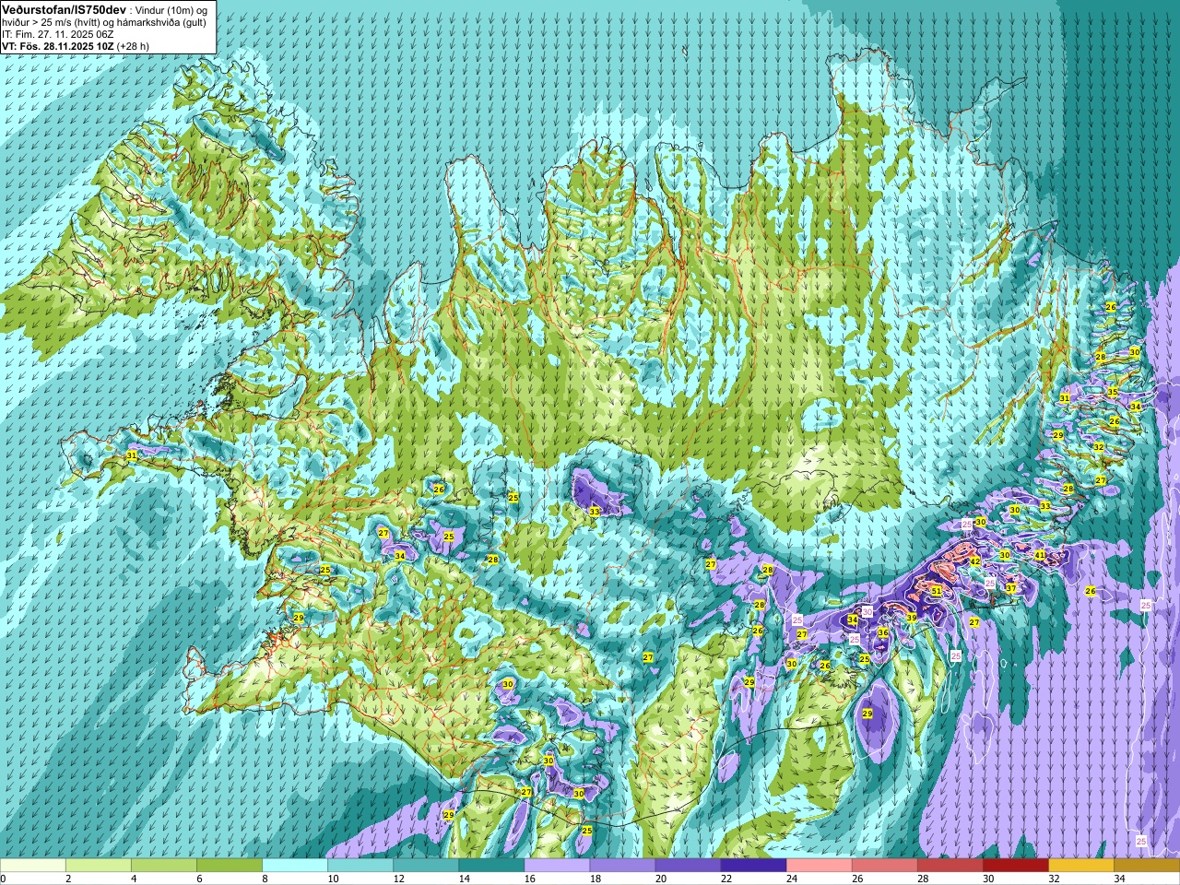Click the 16–18 m/s lavender legend swatch
The width and height of the screenshot is (1180, 885).
[557, 866]
